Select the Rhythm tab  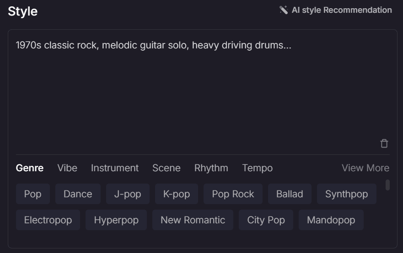click(211, 168)
